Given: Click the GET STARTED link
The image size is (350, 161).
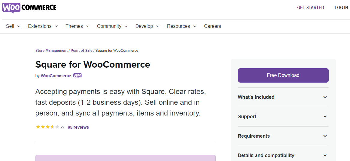Looking at the screenshot, I should click(310, 7).
